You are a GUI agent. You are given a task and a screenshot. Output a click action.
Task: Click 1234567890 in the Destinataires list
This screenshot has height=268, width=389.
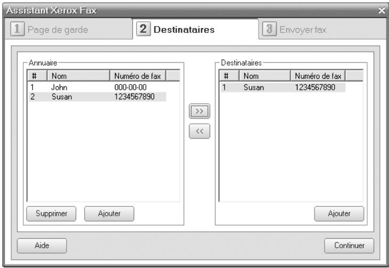(x=315, y=87)
